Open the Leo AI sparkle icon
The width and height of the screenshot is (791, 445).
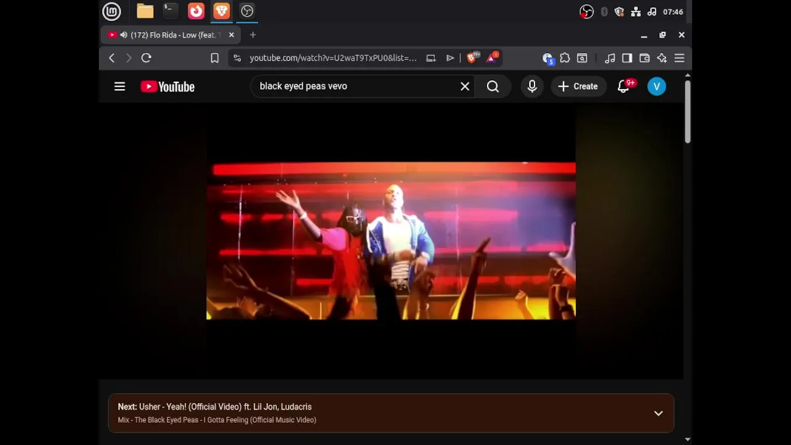point(662,58)
